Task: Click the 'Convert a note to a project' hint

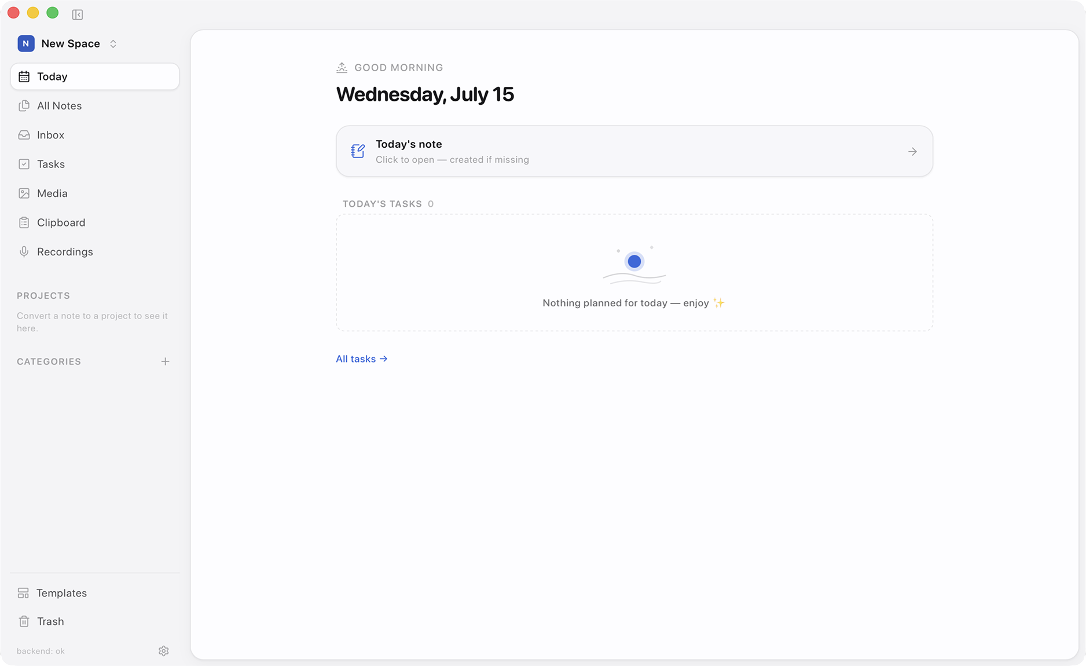Action: [x=92, y=322]
